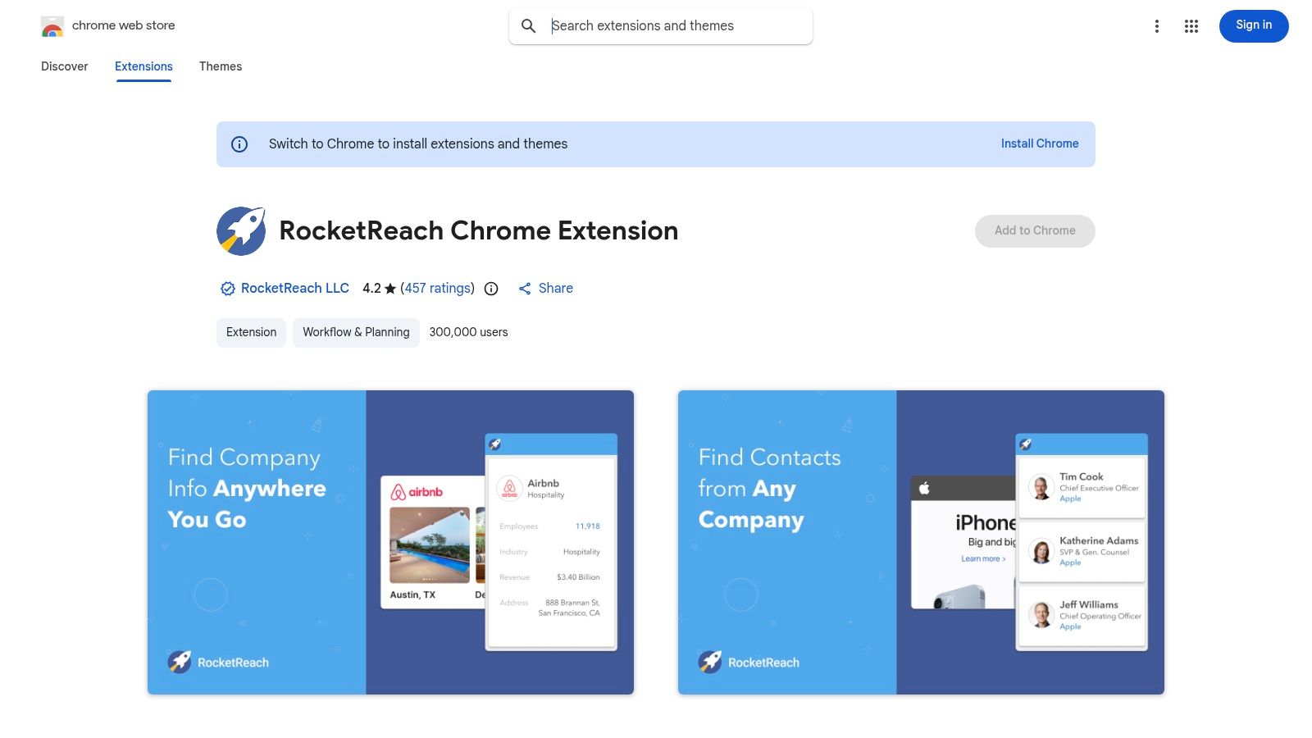
Task: Click the Sign in button
Action: pyautogui.click(x=1254, y=25)
